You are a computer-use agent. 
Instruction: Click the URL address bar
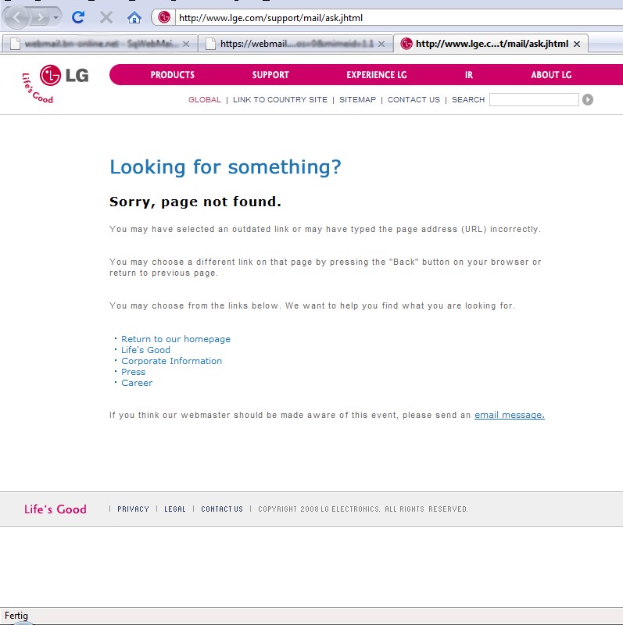391,17
